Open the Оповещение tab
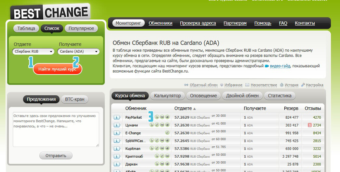340x172 pixels. click(203, 96)
